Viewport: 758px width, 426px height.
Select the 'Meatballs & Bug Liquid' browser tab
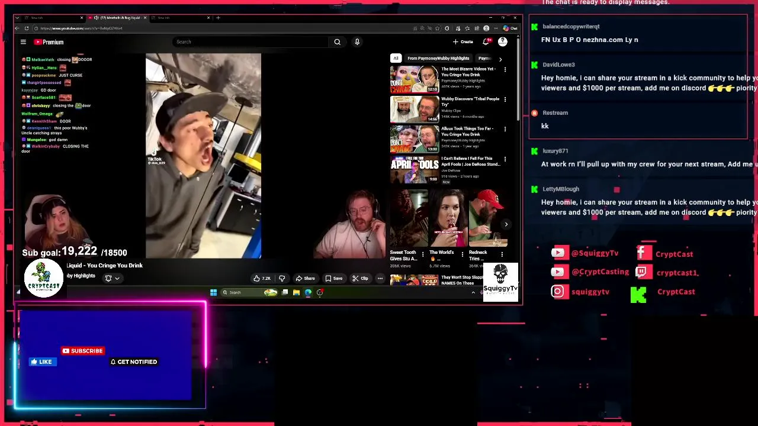pyautogui.click(x=117, y=18)
